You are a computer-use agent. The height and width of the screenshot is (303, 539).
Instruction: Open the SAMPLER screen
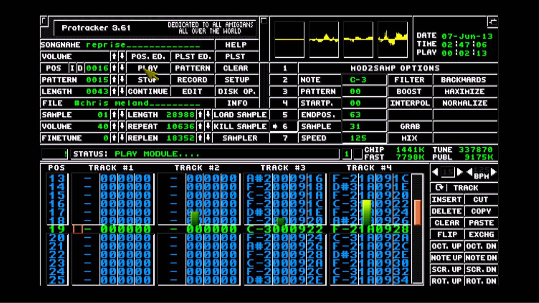coord(240,138)
